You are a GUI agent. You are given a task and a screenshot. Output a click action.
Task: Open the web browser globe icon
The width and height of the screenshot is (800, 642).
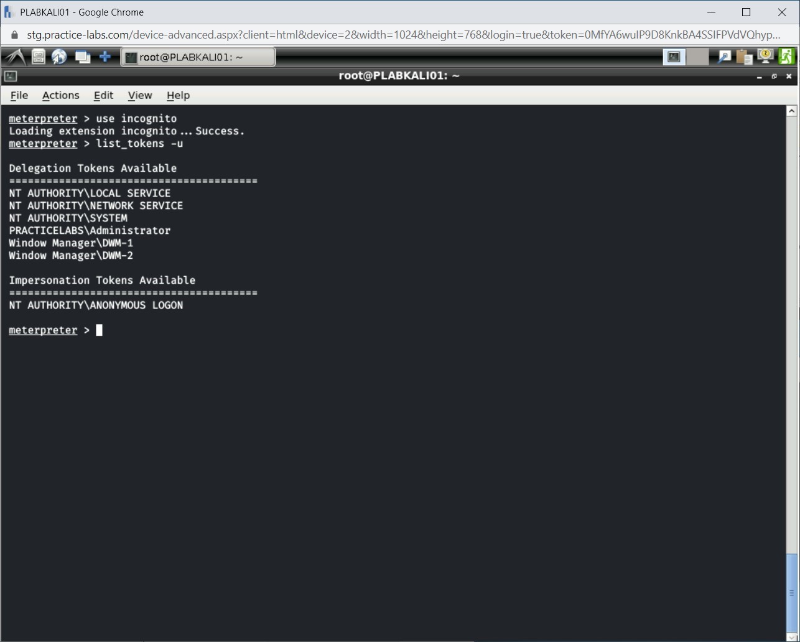[x=59, y=57]
